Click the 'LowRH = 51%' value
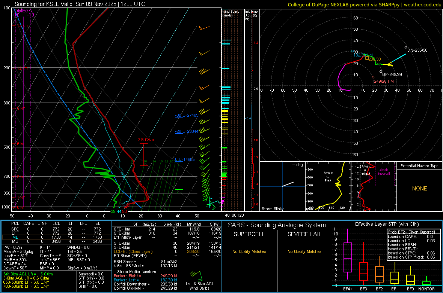Image resolution: width=443 pixels, height=293 pixels. [x=15, y=256]
